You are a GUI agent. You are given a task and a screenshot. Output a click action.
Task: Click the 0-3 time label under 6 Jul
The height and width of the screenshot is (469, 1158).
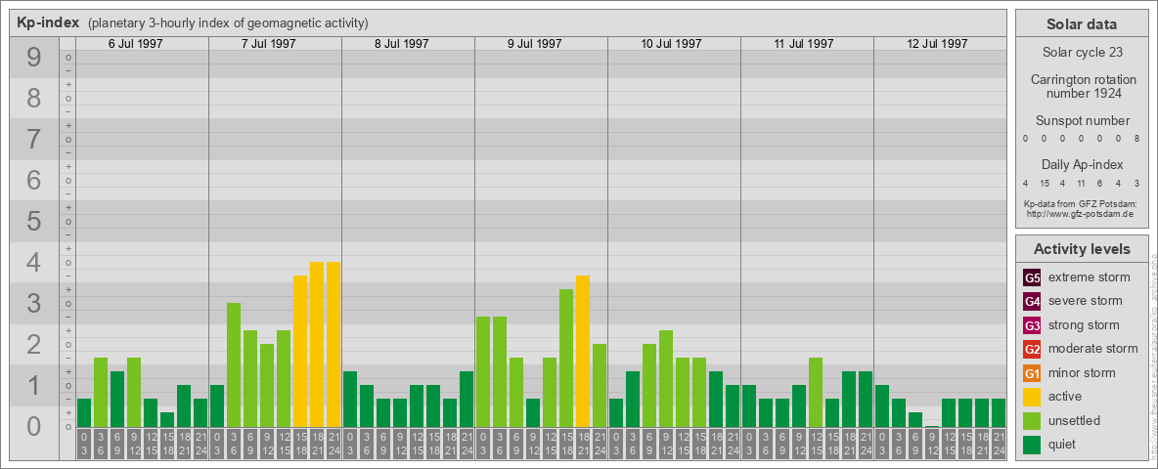pos(84,445)
